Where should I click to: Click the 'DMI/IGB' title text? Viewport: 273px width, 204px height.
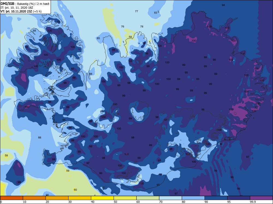[7, 4]
